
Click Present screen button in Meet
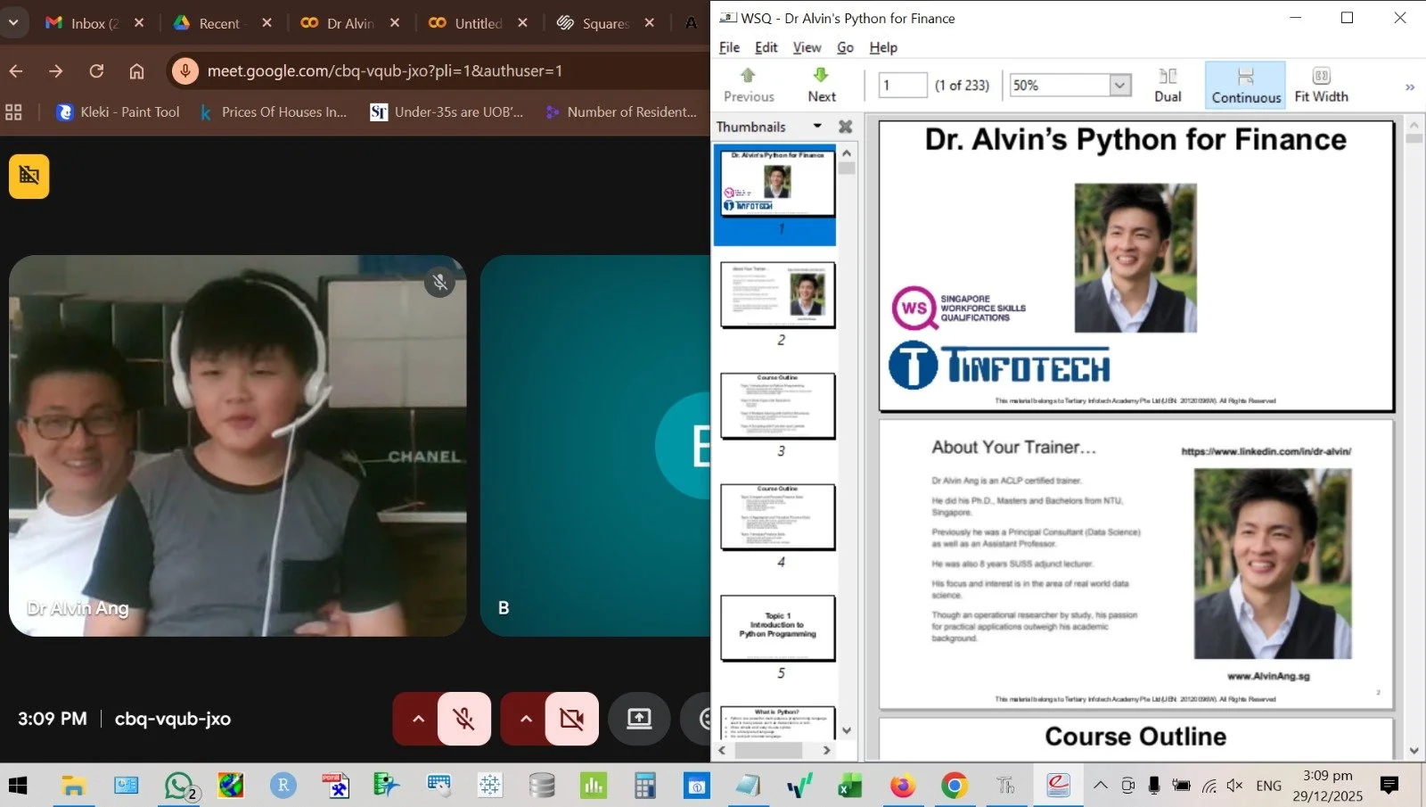click(x=639, y=719)
